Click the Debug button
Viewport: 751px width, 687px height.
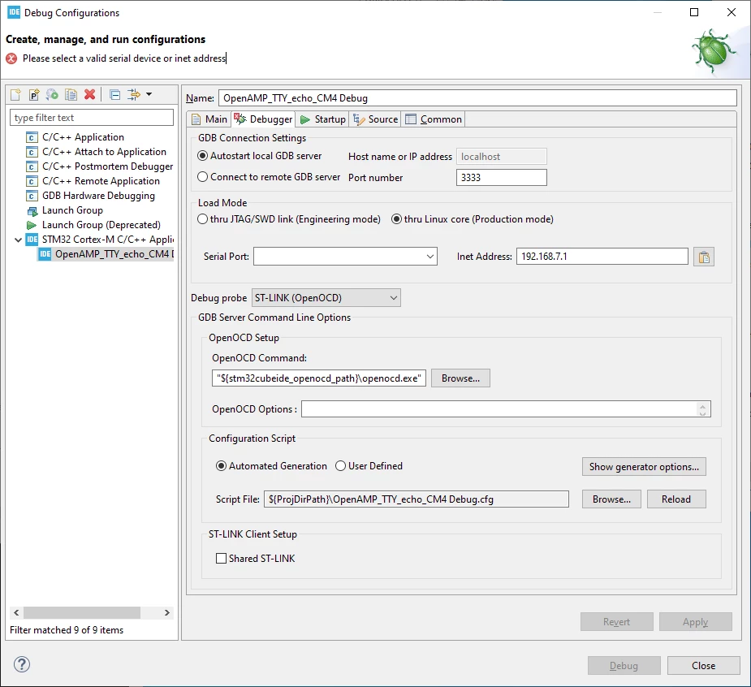click(624, 665)
